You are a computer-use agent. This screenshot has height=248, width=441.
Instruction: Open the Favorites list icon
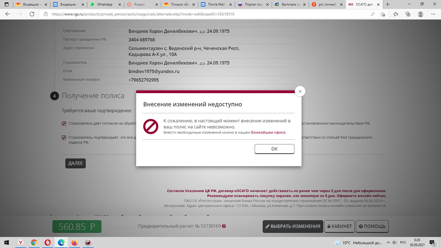tap(396, 14)
